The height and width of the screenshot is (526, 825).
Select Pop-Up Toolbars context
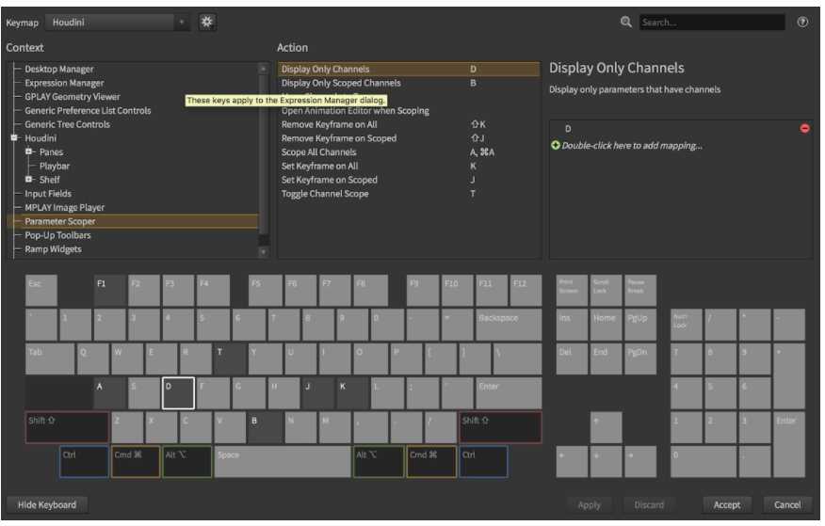click(57, 235)
